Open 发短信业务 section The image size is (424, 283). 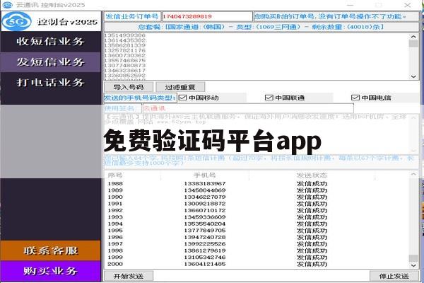[x=51, y=62]
